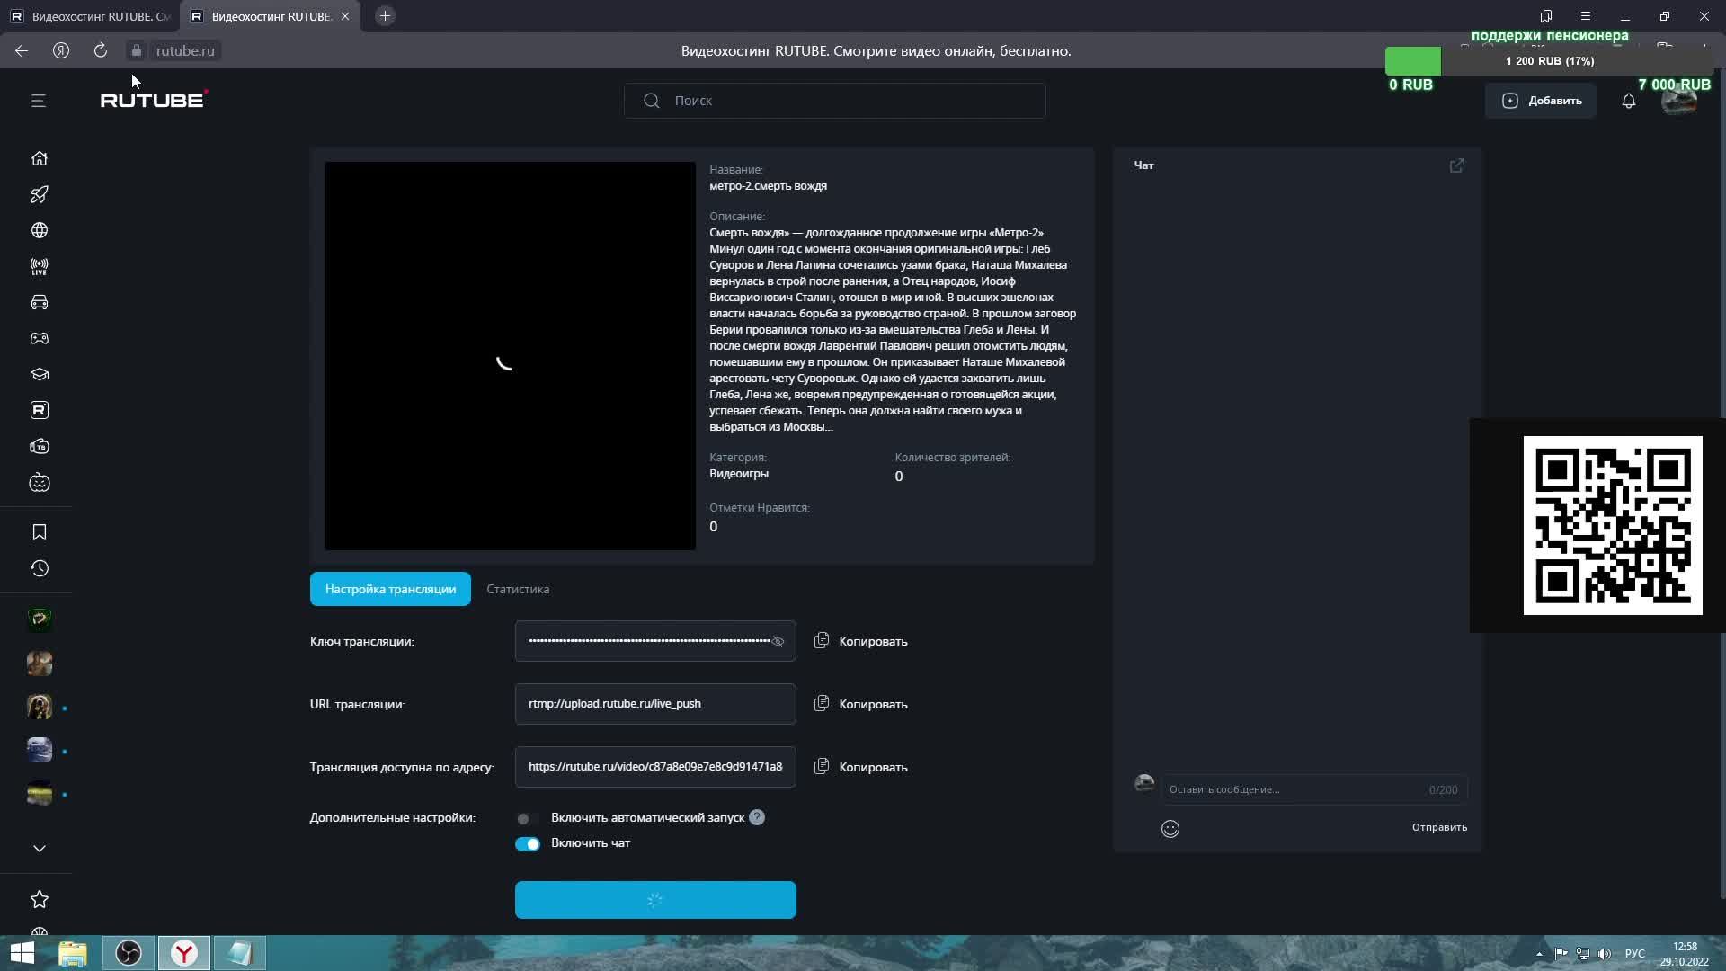Open a new browser tab
This screenshot has width=1726, height=971.
click(385, 16)
